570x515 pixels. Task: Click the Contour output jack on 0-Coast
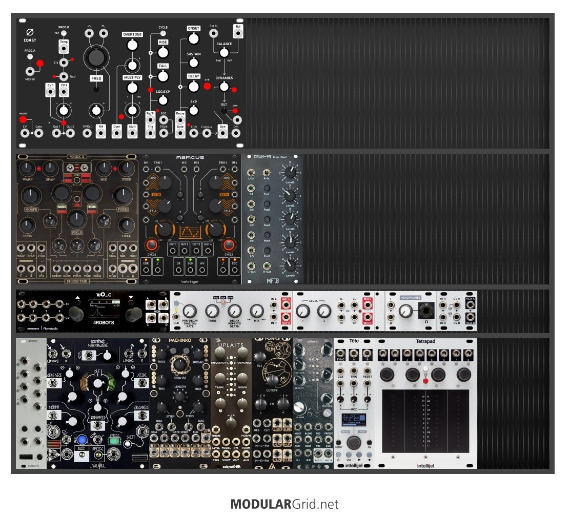click(207, 133)
